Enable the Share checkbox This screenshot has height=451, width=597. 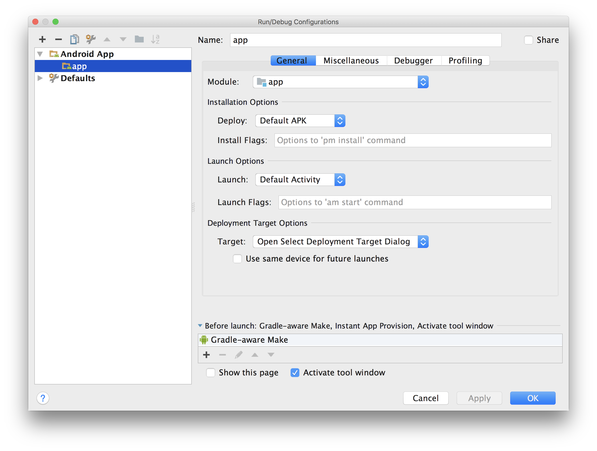point(528,40)
